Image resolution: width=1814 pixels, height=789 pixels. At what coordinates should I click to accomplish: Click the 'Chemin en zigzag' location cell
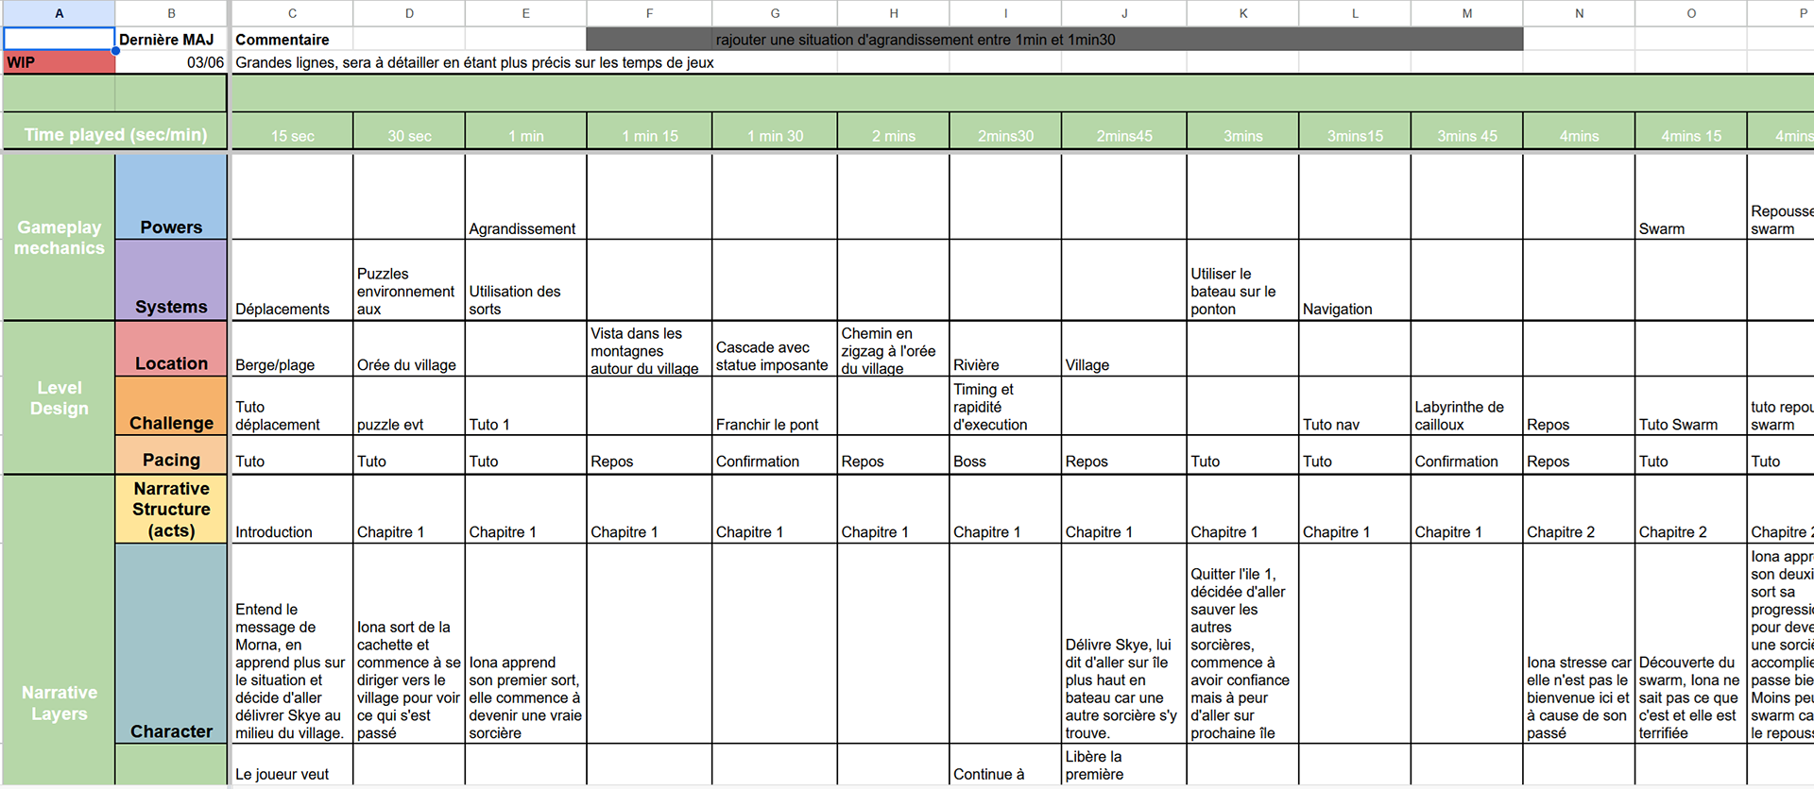pyautogui.click(x=893, y=349)
